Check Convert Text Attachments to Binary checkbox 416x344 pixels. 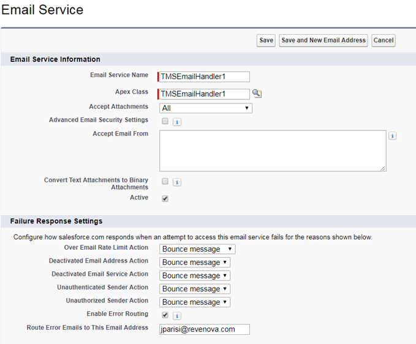click(165, 181)
